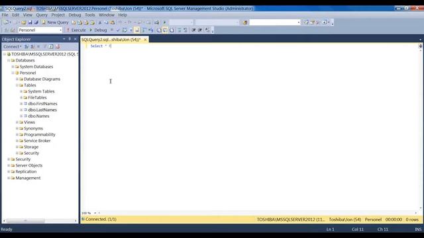Click the Database Engine Query icon
This screenshot has width=424, height=238.
tap(74, 22)
